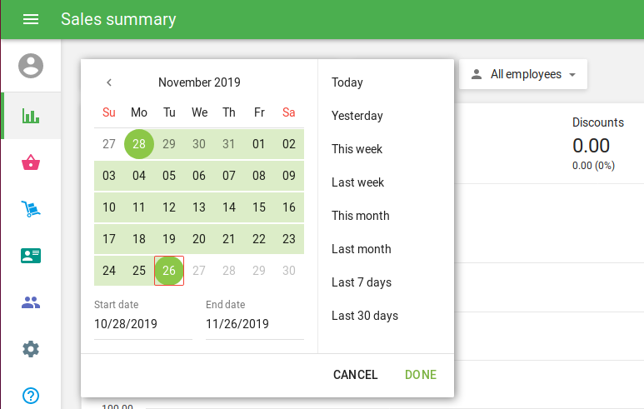Open the Reports bar chart icon
The height and width of the screenshot is (409, 644).
pos(31,116)
